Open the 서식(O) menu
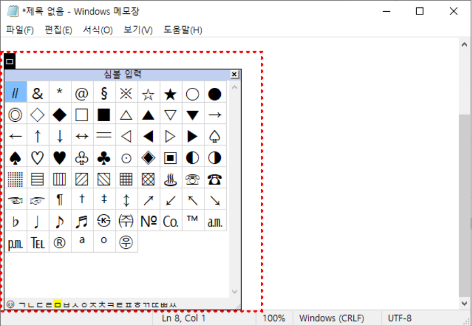Viewport: 472px width, 326px height. (x=98, y=30)
